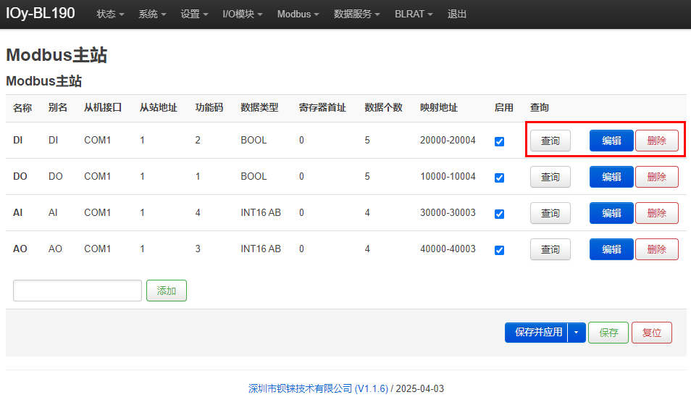Click the 映射地址 column header

(439, 107)
